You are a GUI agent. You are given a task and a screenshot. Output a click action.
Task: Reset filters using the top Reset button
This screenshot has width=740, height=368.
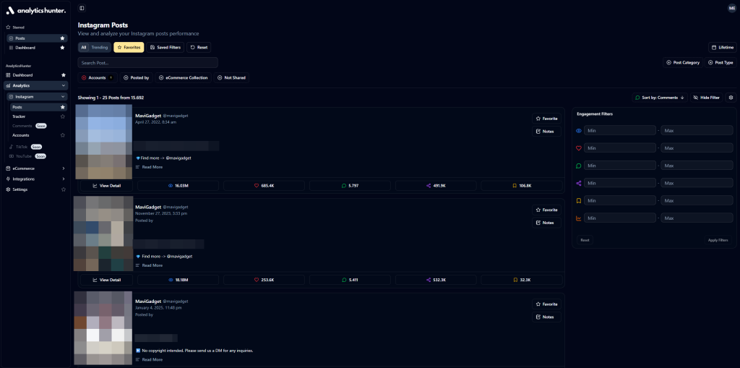coord(199,47)
